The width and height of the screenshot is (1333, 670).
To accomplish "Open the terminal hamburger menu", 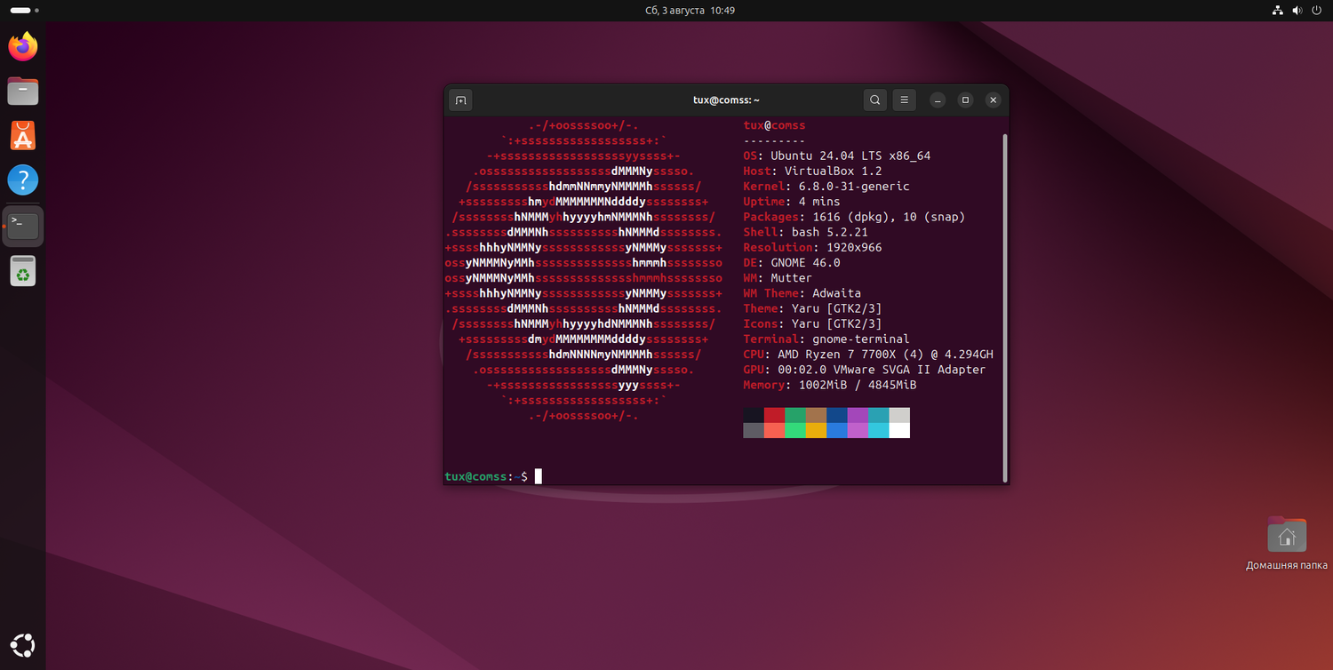I will pos(904,100).
